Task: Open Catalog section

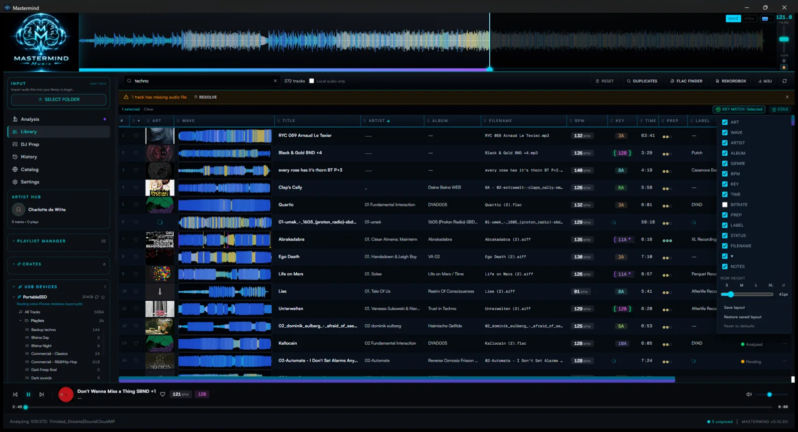Action: [58, 170]
